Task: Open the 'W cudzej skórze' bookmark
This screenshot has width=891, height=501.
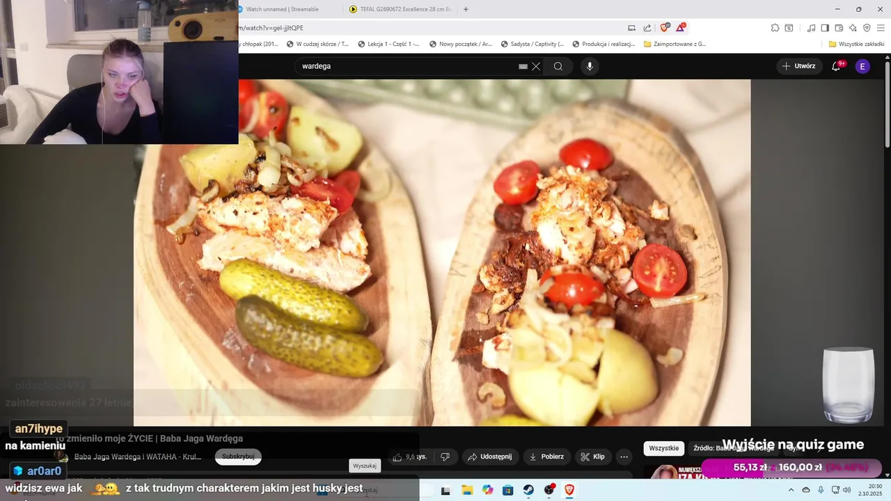Action: [317, 44]
